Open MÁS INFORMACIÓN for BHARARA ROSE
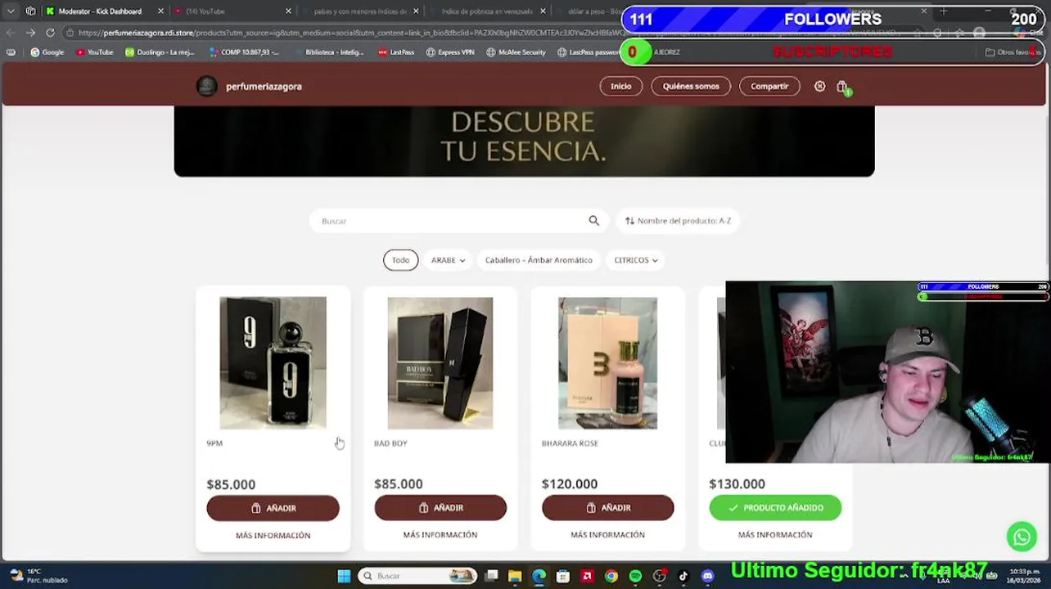 [x=608, y=535]
